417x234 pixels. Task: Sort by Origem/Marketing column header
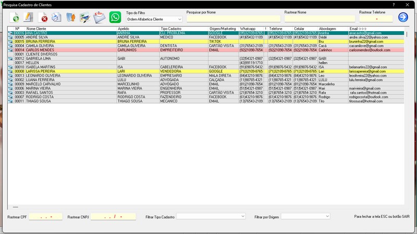click(224, 29)
